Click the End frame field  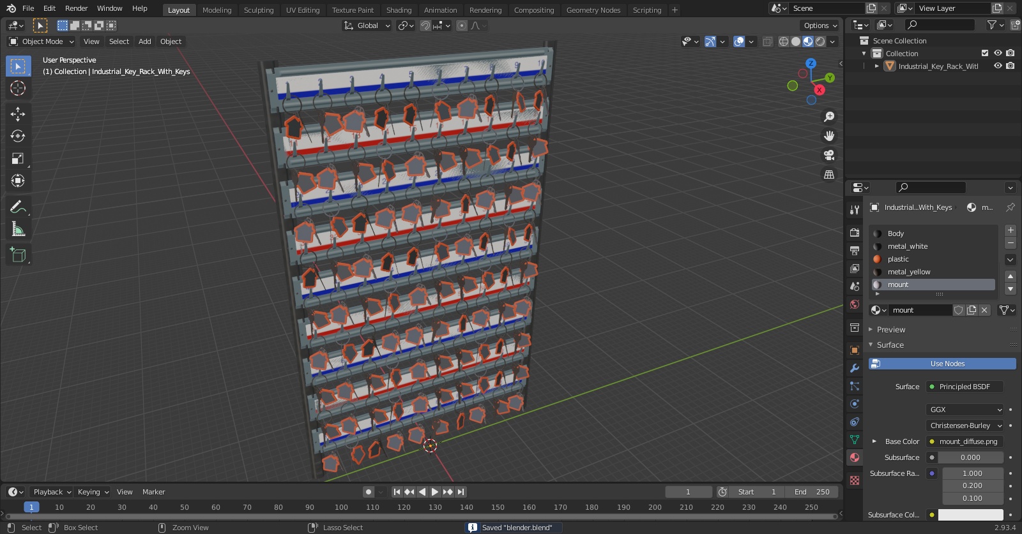coord(812,492)
